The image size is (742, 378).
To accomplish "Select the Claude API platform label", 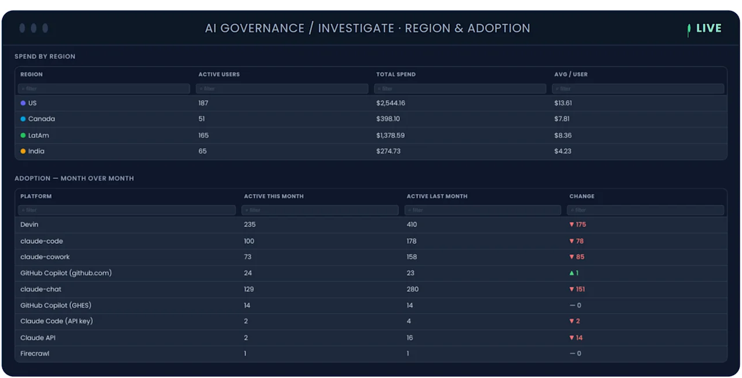I will point(38,338).
